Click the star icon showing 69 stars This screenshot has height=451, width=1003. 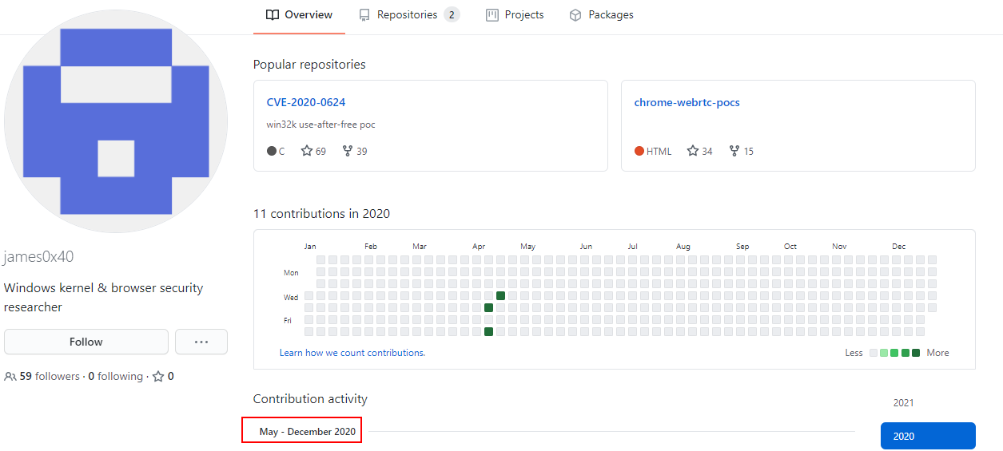click(x=307, y=151)
